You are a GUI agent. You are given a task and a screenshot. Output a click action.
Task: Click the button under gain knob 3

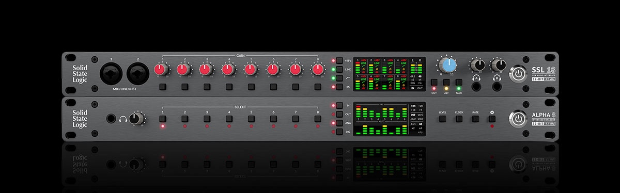(x=207, y=86)
